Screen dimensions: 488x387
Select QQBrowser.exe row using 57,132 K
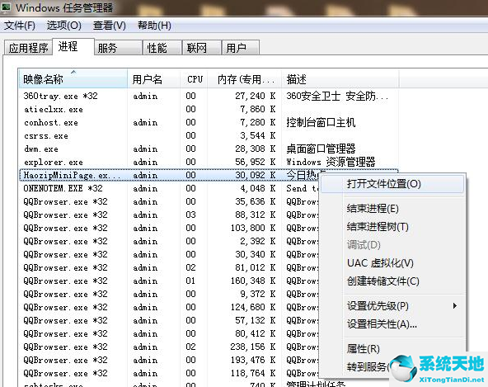(170, 320)
